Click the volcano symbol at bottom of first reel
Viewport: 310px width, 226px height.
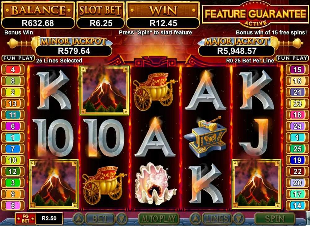(54, 184)
